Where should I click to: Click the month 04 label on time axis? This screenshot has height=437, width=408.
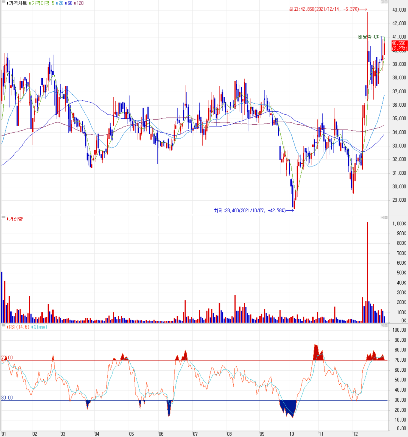pyautogui.click(x=97, y=434)
